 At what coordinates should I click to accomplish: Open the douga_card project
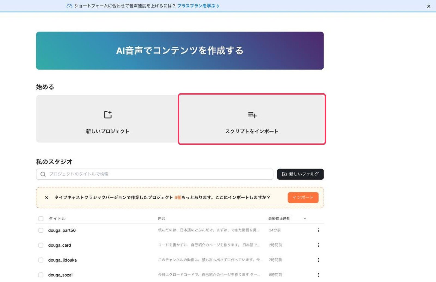59,245
